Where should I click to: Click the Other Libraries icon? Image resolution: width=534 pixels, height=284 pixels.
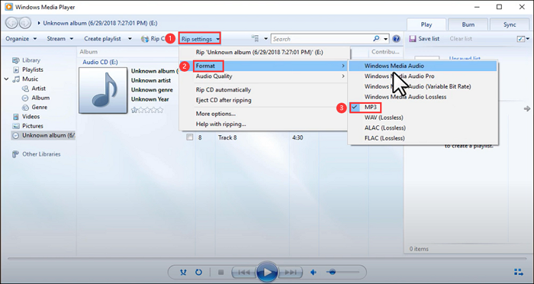coord(16,154)
